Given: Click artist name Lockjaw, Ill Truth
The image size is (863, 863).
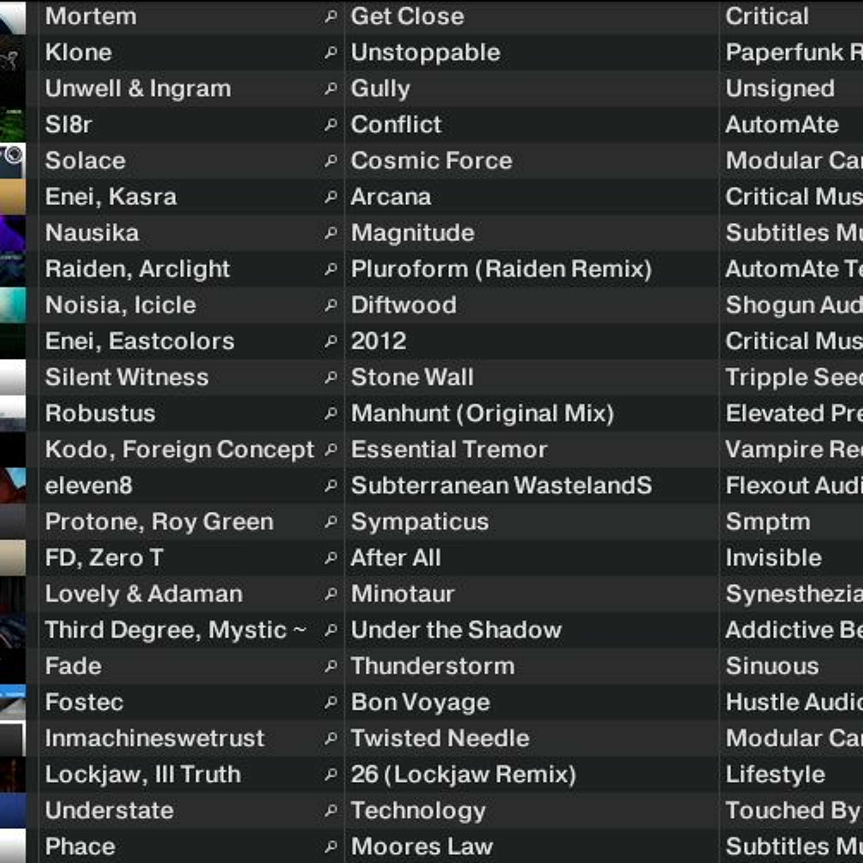Looking at the screenshot, I should point(142,775).
